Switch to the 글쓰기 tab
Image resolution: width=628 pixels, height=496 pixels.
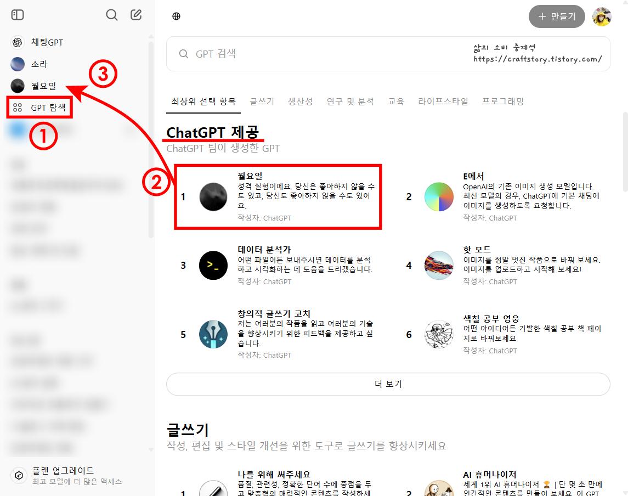262,102
